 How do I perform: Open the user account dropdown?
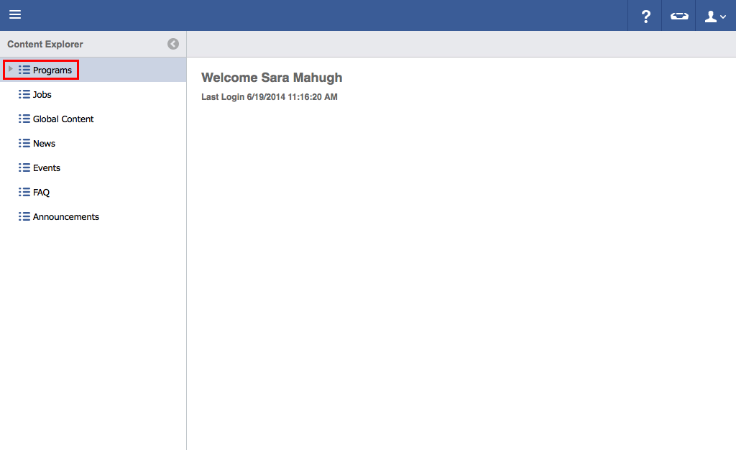pos(715,16)
